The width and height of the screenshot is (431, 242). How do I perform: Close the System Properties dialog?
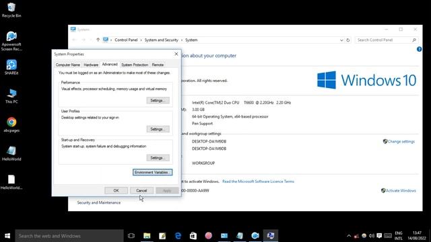click(176, 54)
